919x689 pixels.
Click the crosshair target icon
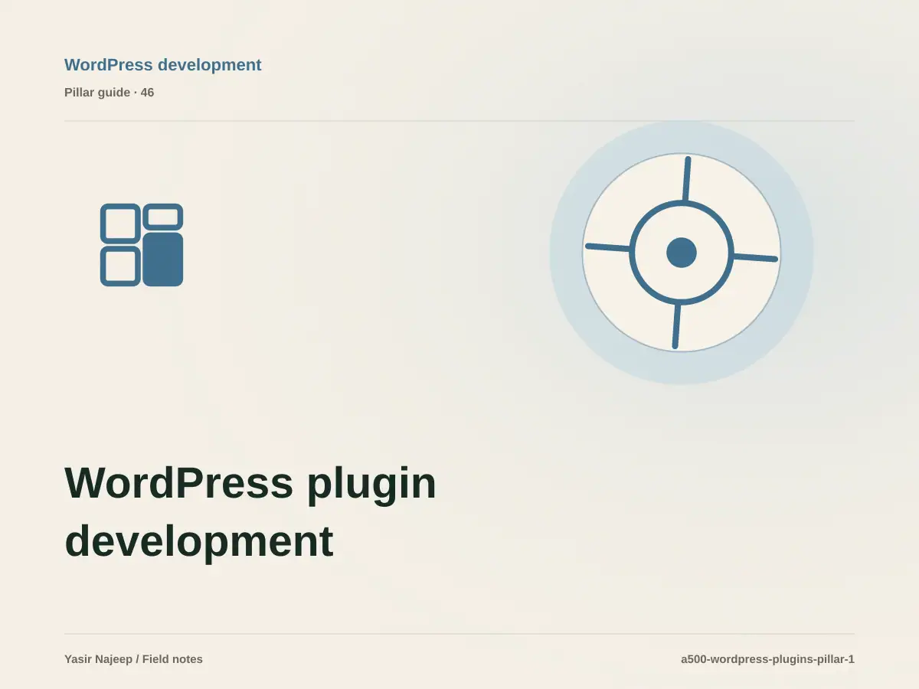click(682, 253)
